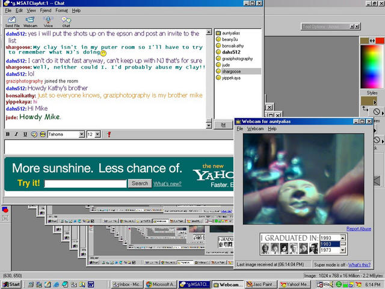Open the Friend menu
The image size is (385, 289).
click(46, 11)
